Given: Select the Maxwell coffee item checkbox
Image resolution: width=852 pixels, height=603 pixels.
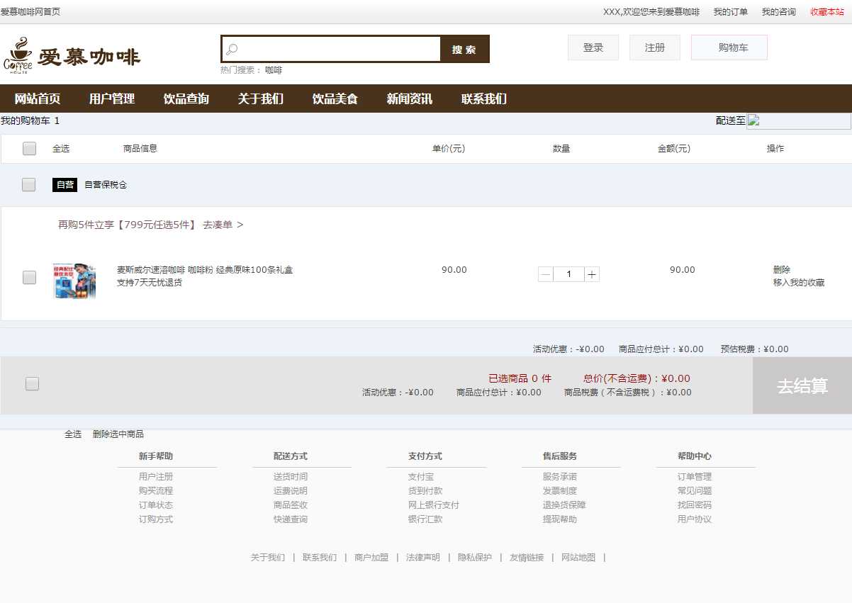Looking at the screenshot, I should (29, 278).
